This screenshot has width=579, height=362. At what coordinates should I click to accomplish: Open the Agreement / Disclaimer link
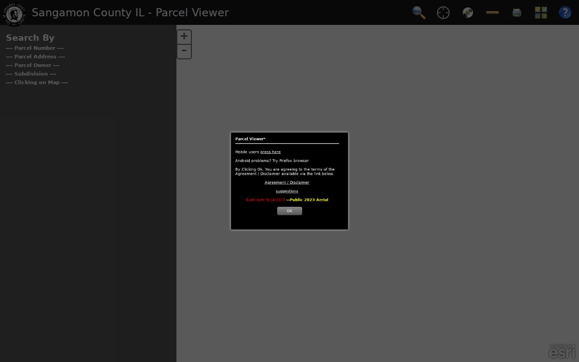(287, 182)
